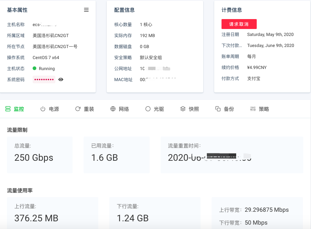Viewport: 311px width, 229px height.
Task: Toggle system password visibility eye icon
Action: pyautogui.click(x=61, y=79)
